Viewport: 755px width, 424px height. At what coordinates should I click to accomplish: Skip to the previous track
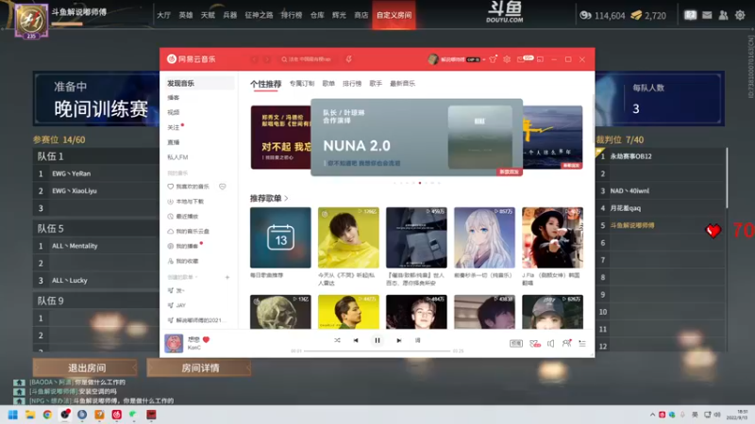point(356,340)
